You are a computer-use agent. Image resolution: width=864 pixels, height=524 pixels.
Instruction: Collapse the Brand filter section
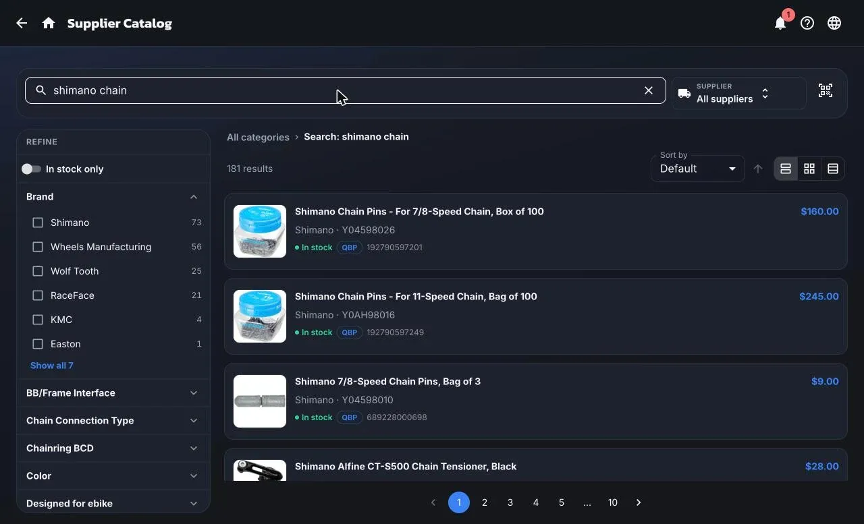click(x=113, y=197)
